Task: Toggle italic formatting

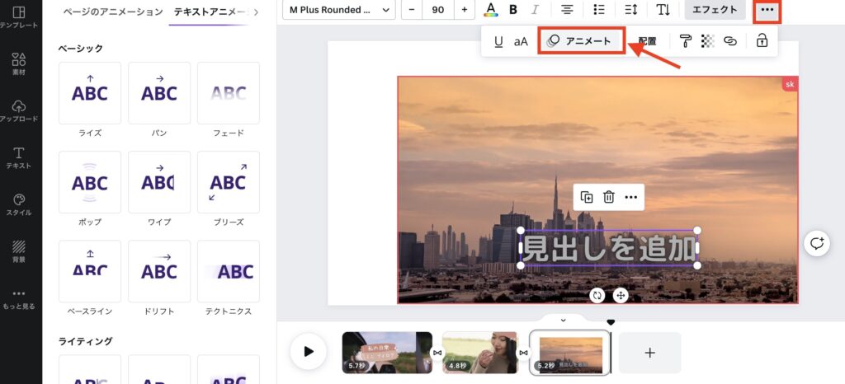Action: pos(535,10)
